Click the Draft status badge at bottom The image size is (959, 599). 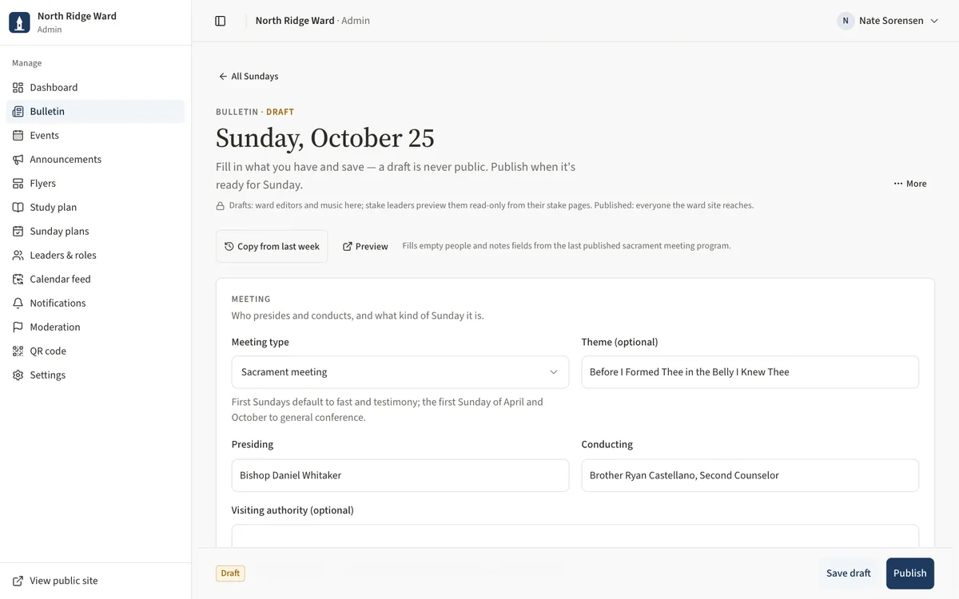[x=230, y=573]
